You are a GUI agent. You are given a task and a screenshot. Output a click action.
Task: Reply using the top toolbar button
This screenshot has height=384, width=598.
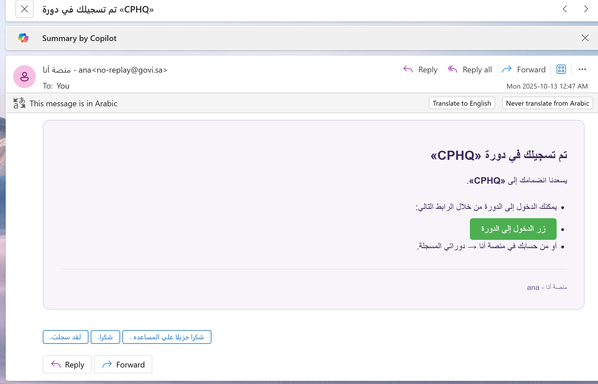point(421,70)
